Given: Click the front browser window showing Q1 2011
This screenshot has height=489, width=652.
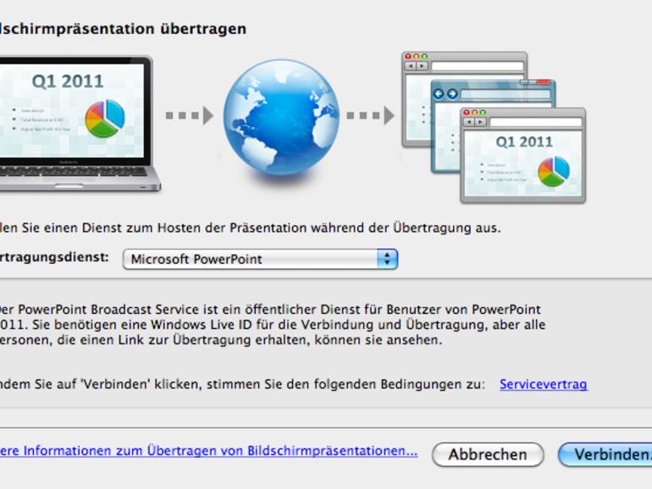Looking at the screenshot, I should click(523, 156).
